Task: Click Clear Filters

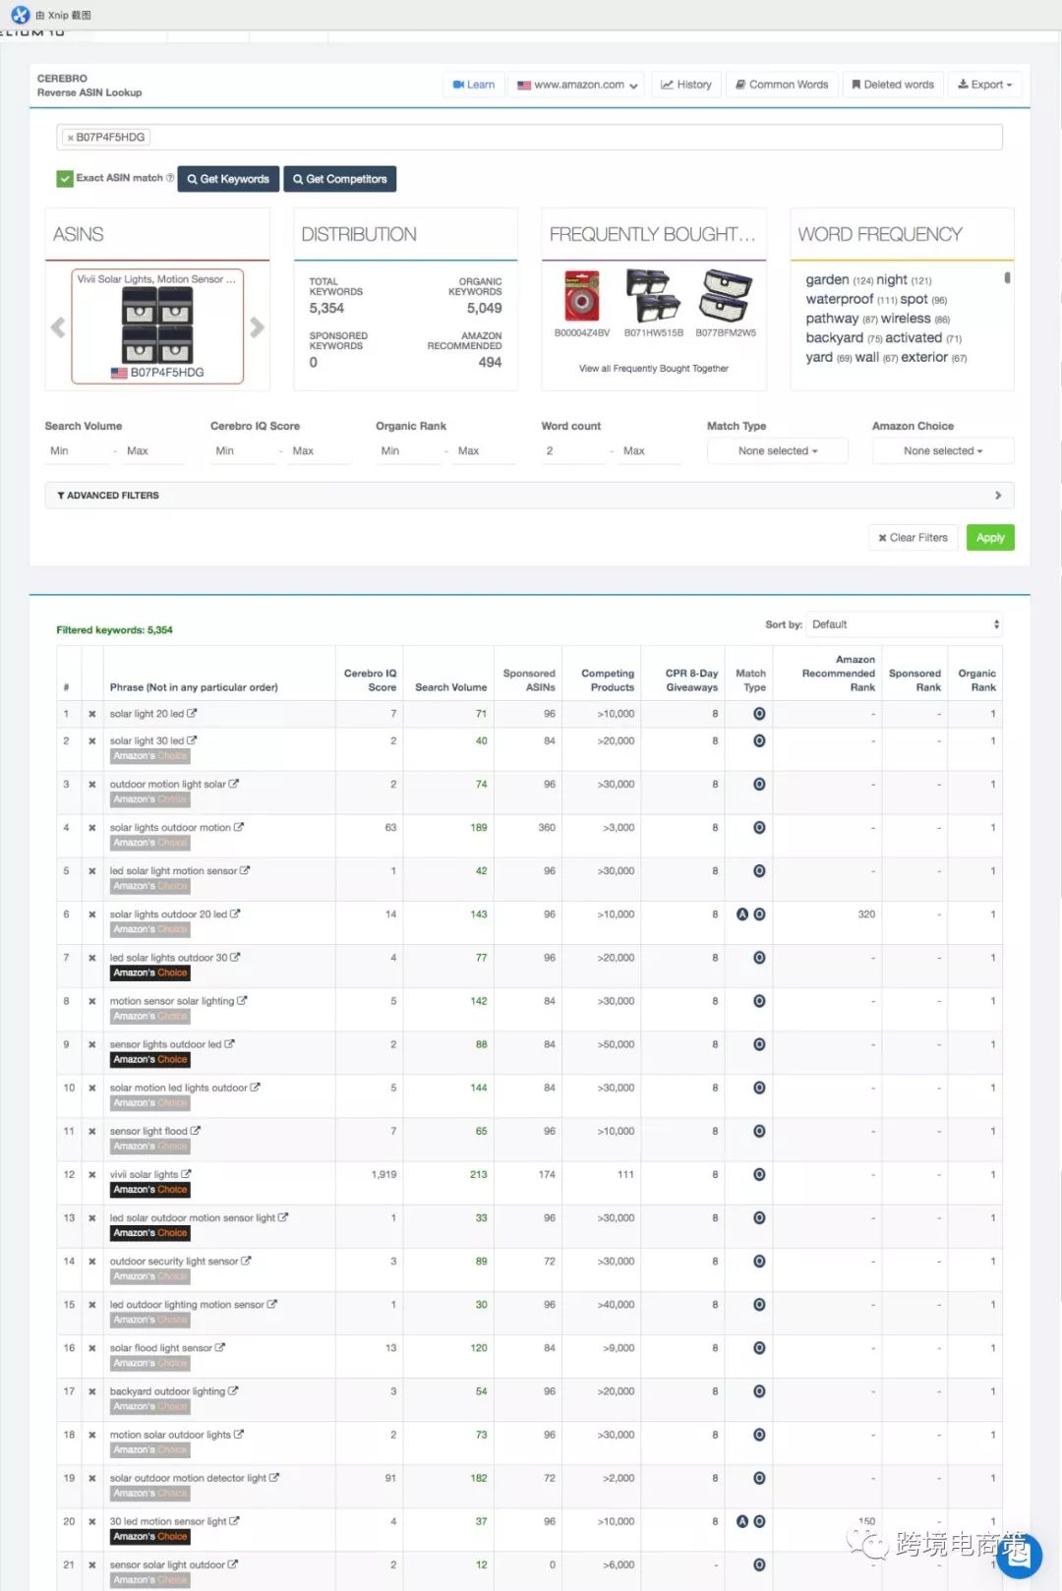Action: (914, 538)
